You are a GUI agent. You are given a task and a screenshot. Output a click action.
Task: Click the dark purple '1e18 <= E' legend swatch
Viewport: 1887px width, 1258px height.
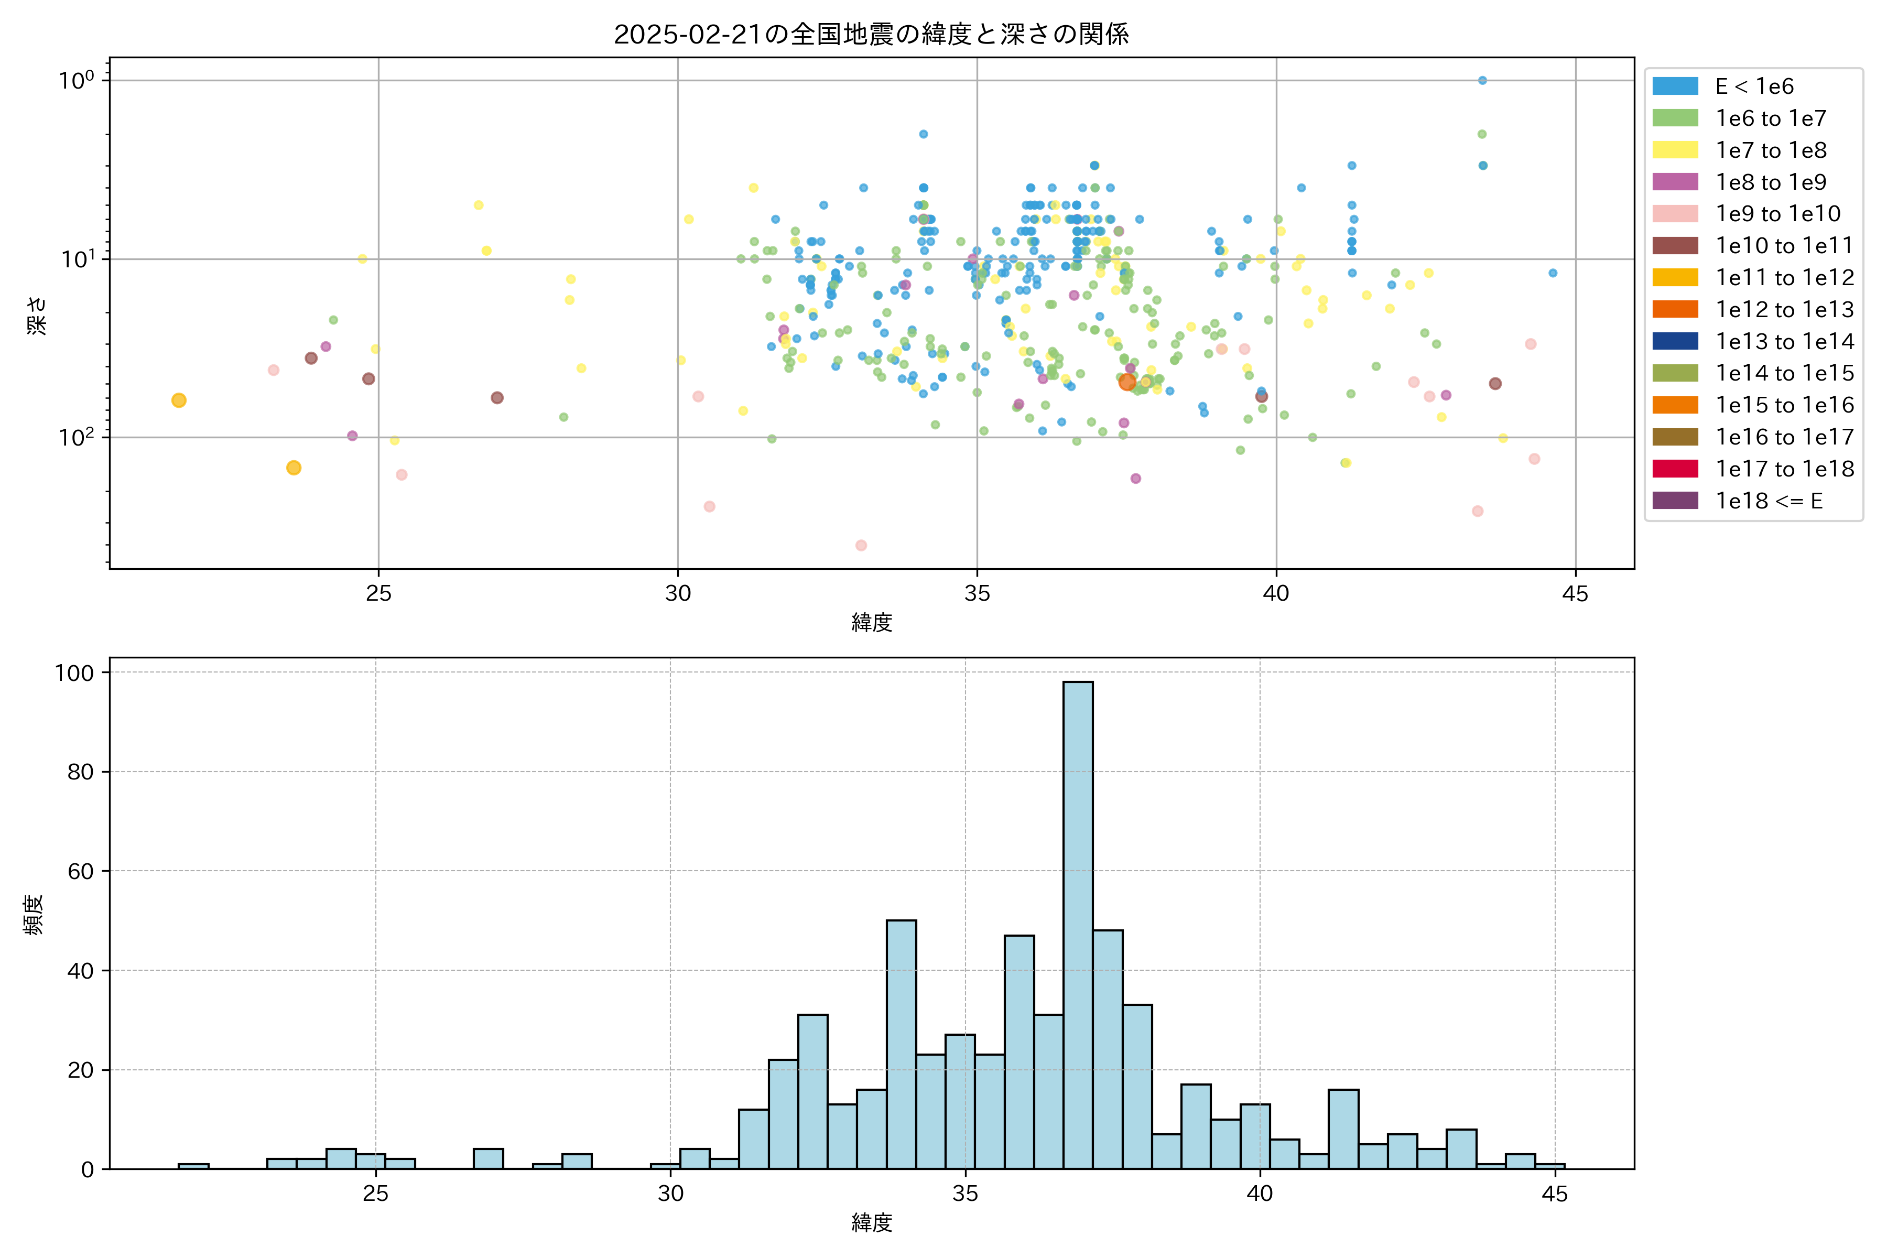[x=1675, y=501]
